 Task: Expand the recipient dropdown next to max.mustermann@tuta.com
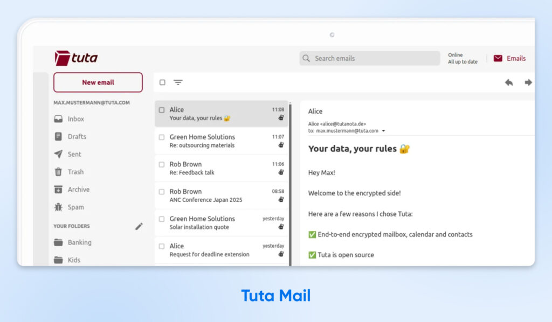(x=383, y=130)
